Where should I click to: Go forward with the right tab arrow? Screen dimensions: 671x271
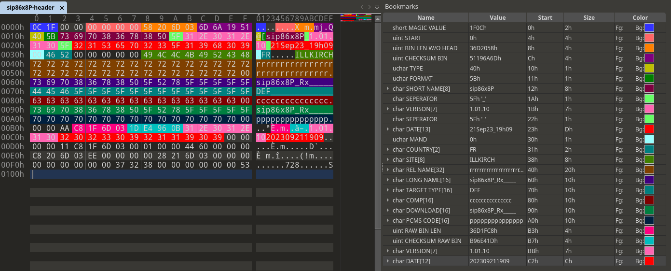[x=370, y=7]
